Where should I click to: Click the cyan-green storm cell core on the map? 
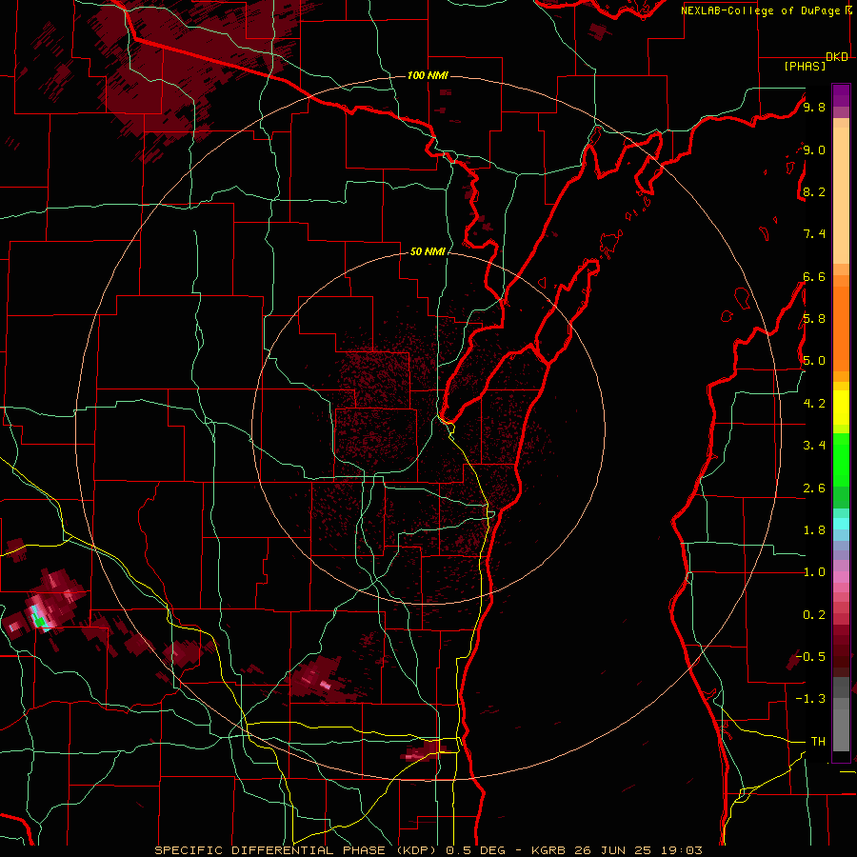point(38,618)
